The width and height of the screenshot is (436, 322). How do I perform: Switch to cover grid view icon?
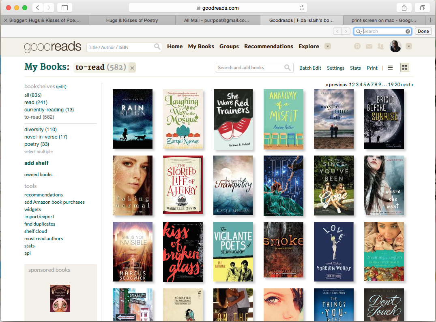tap(405, 68)
